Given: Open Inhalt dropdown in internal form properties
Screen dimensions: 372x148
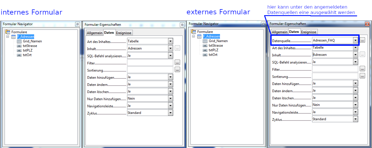Looking at the screenshot, I should pos(170,48).
